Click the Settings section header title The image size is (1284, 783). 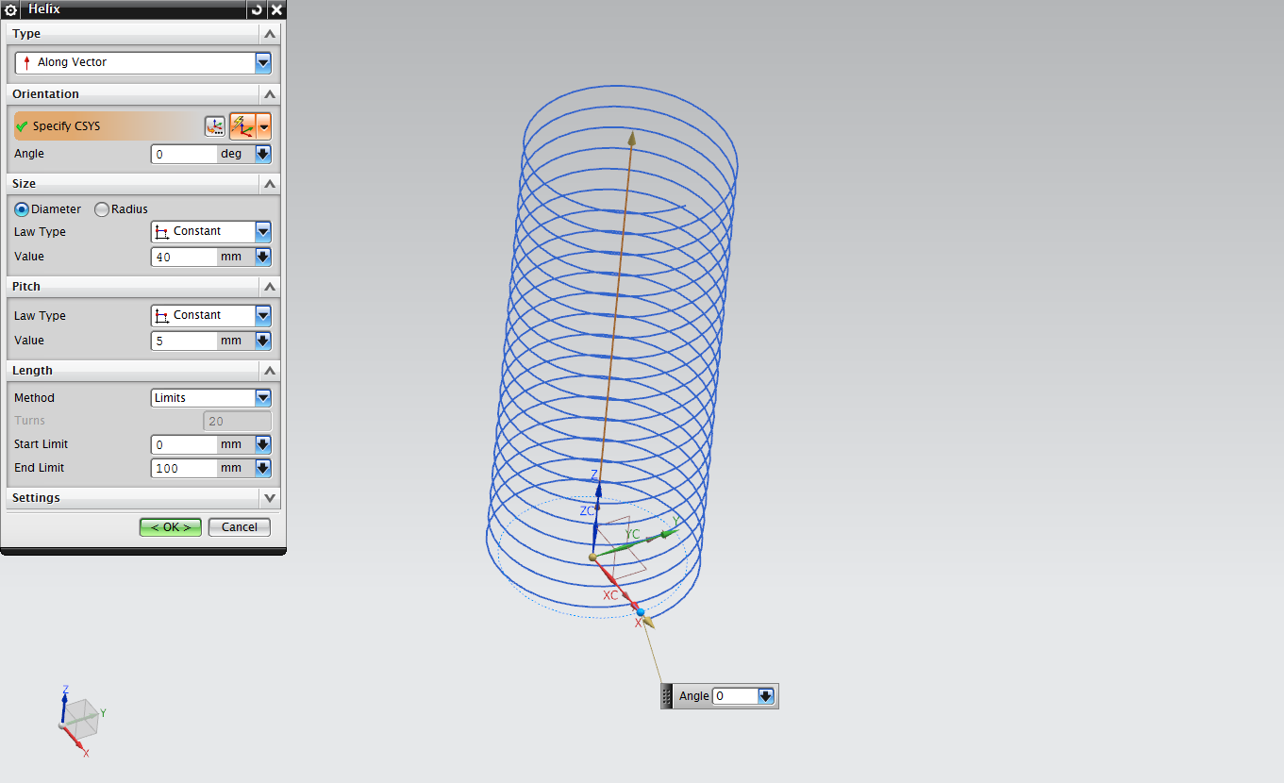(37, 498)
